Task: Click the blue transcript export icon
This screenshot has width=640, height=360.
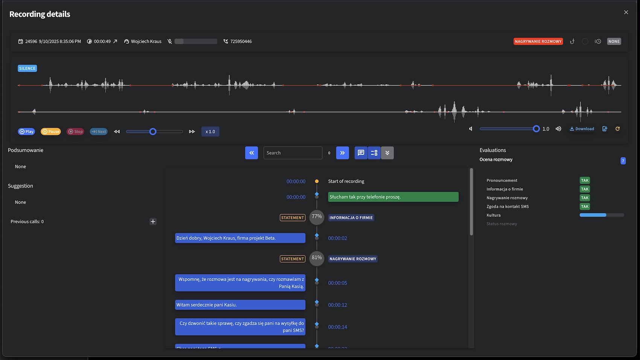Action: (x=605, y=129)
